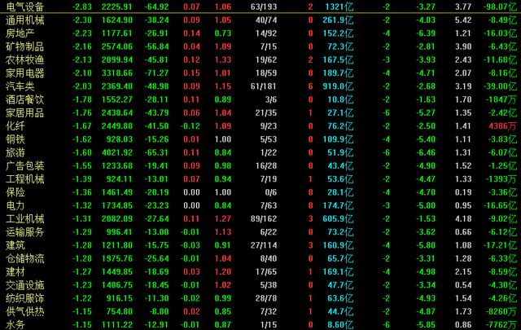Viewport: 521px width, 330px height.
Task: Select turnover value 1321亿
Action: tap(339, 7)
